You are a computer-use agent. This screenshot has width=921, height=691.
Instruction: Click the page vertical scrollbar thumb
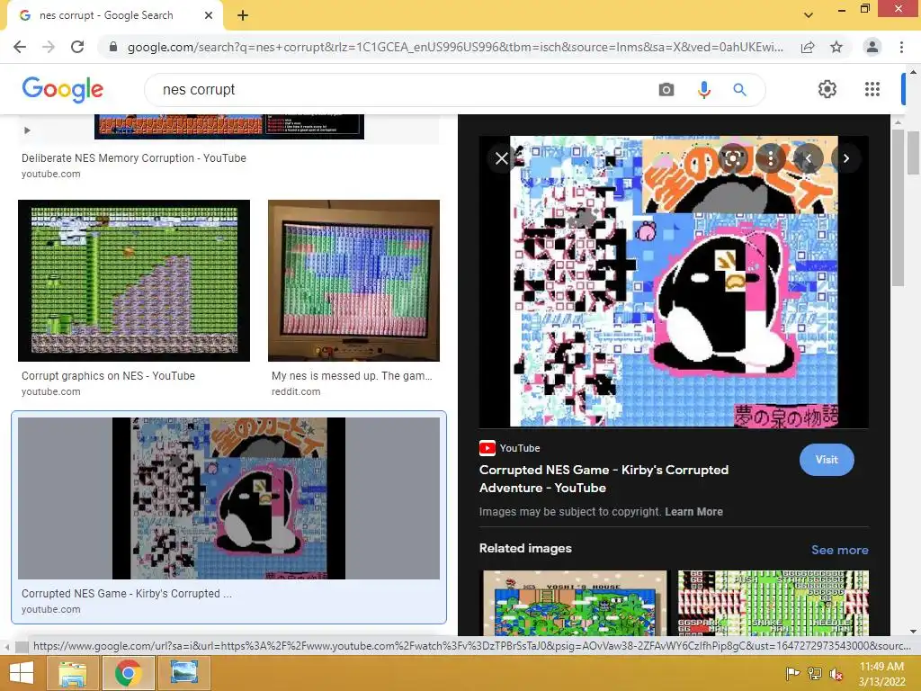coord(913,153)
